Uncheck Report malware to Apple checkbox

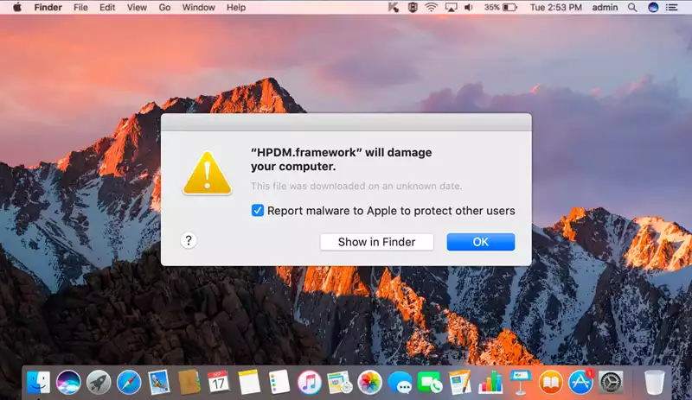(x=257, y=210)
